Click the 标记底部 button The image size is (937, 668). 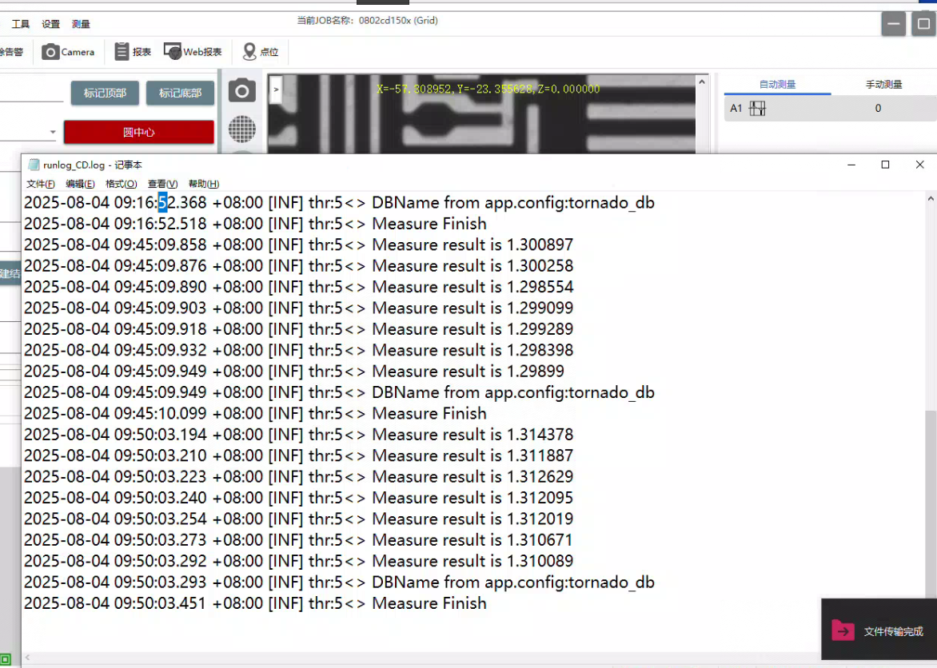pos(180,93)
